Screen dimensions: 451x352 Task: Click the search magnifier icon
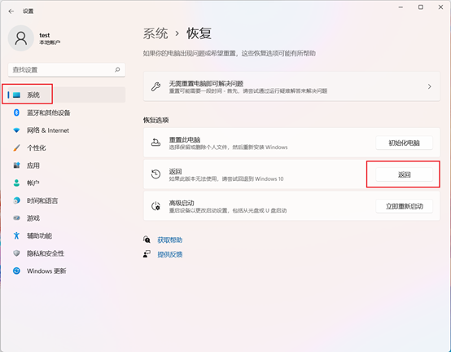[117, 69]
